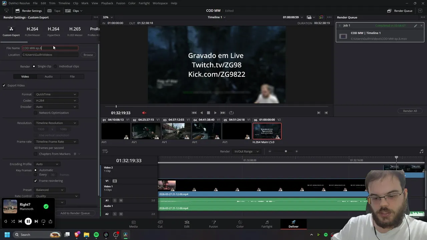Open the viewer zoom 32% dropdown
The height and width of the screenshot is (240, 427).
pyautogui.click(x=107, y=17)
